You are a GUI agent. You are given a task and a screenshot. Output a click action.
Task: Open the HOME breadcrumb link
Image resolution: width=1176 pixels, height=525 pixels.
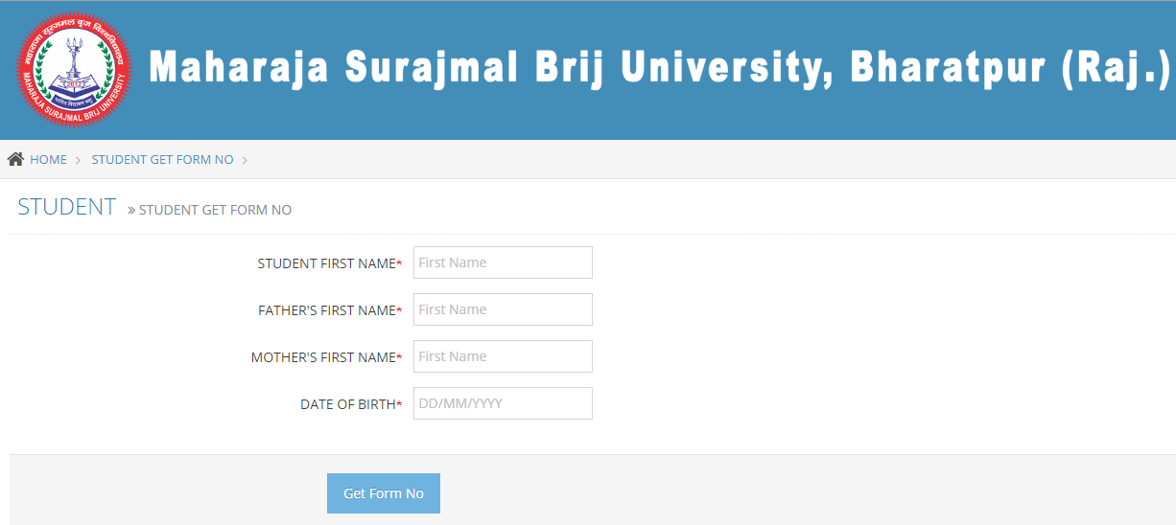48,160
